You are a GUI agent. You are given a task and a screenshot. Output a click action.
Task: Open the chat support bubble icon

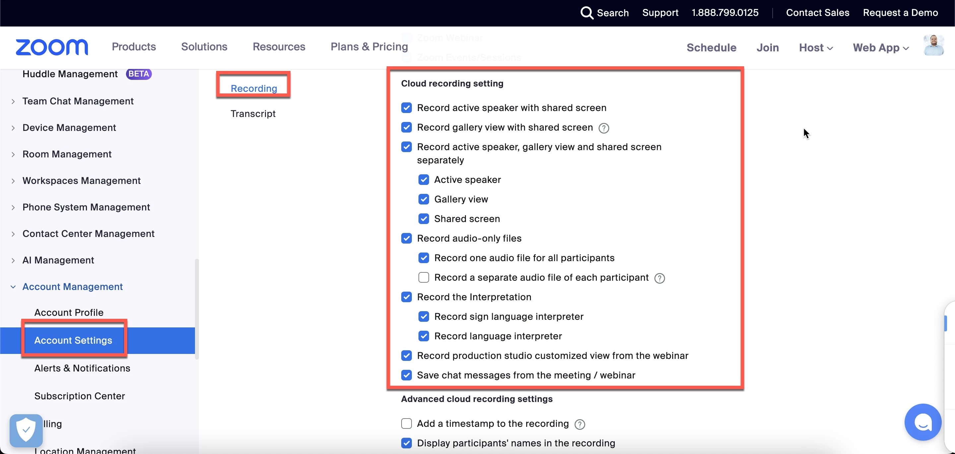[923, 422]
